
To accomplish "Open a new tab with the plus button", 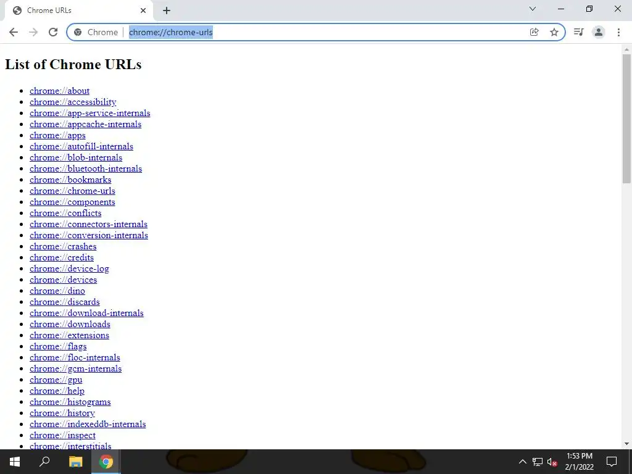I will click(x=167, y=10).
